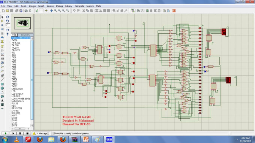This screenshot has width=255, height=143.
Task: Click the Pause simulation button
Action: [20, 133]
